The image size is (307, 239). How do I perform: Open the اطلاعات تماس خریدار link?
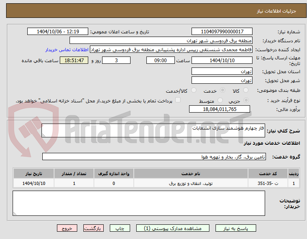tap(67, 50)
